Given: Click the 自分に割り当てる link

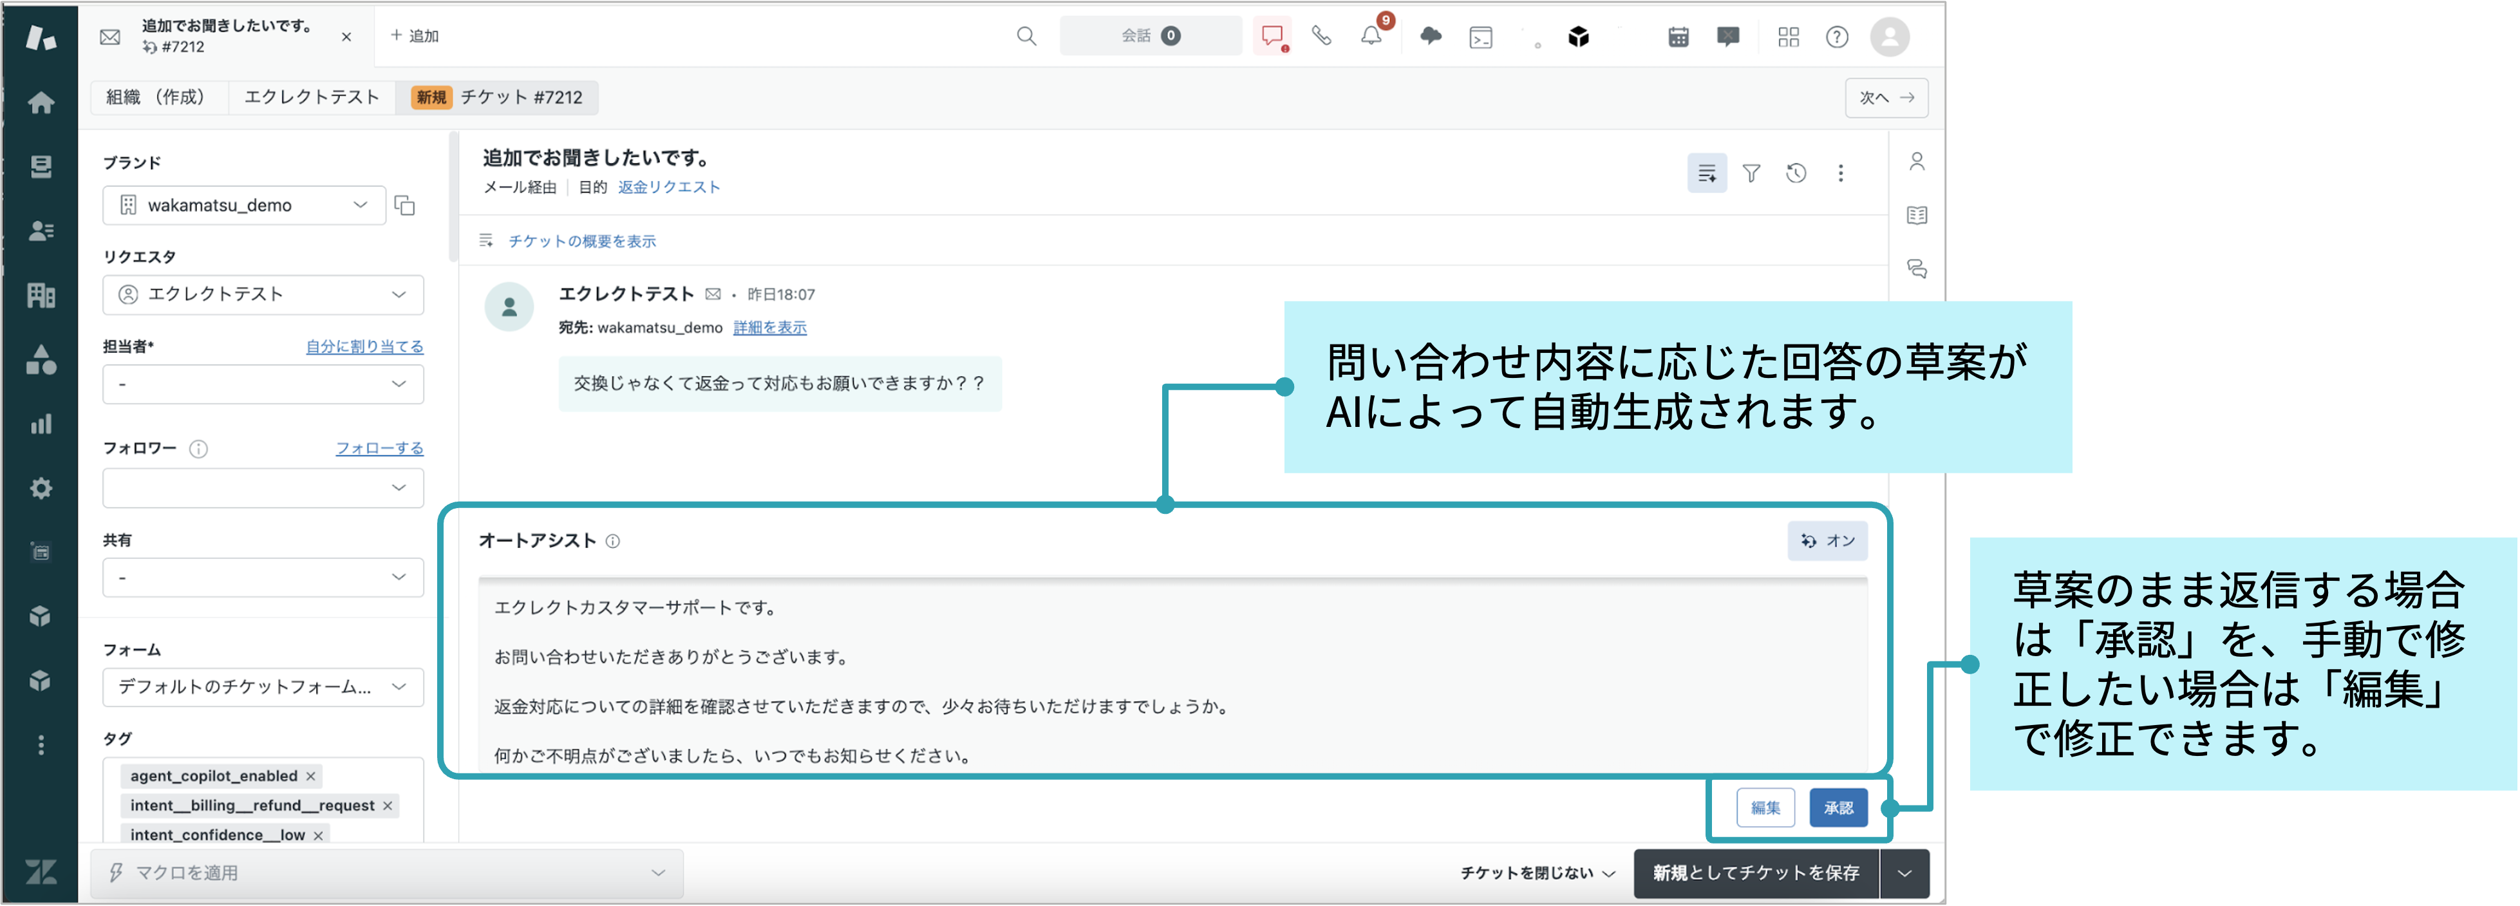Looking at the screenshot, I should click(x=364, y=346).
